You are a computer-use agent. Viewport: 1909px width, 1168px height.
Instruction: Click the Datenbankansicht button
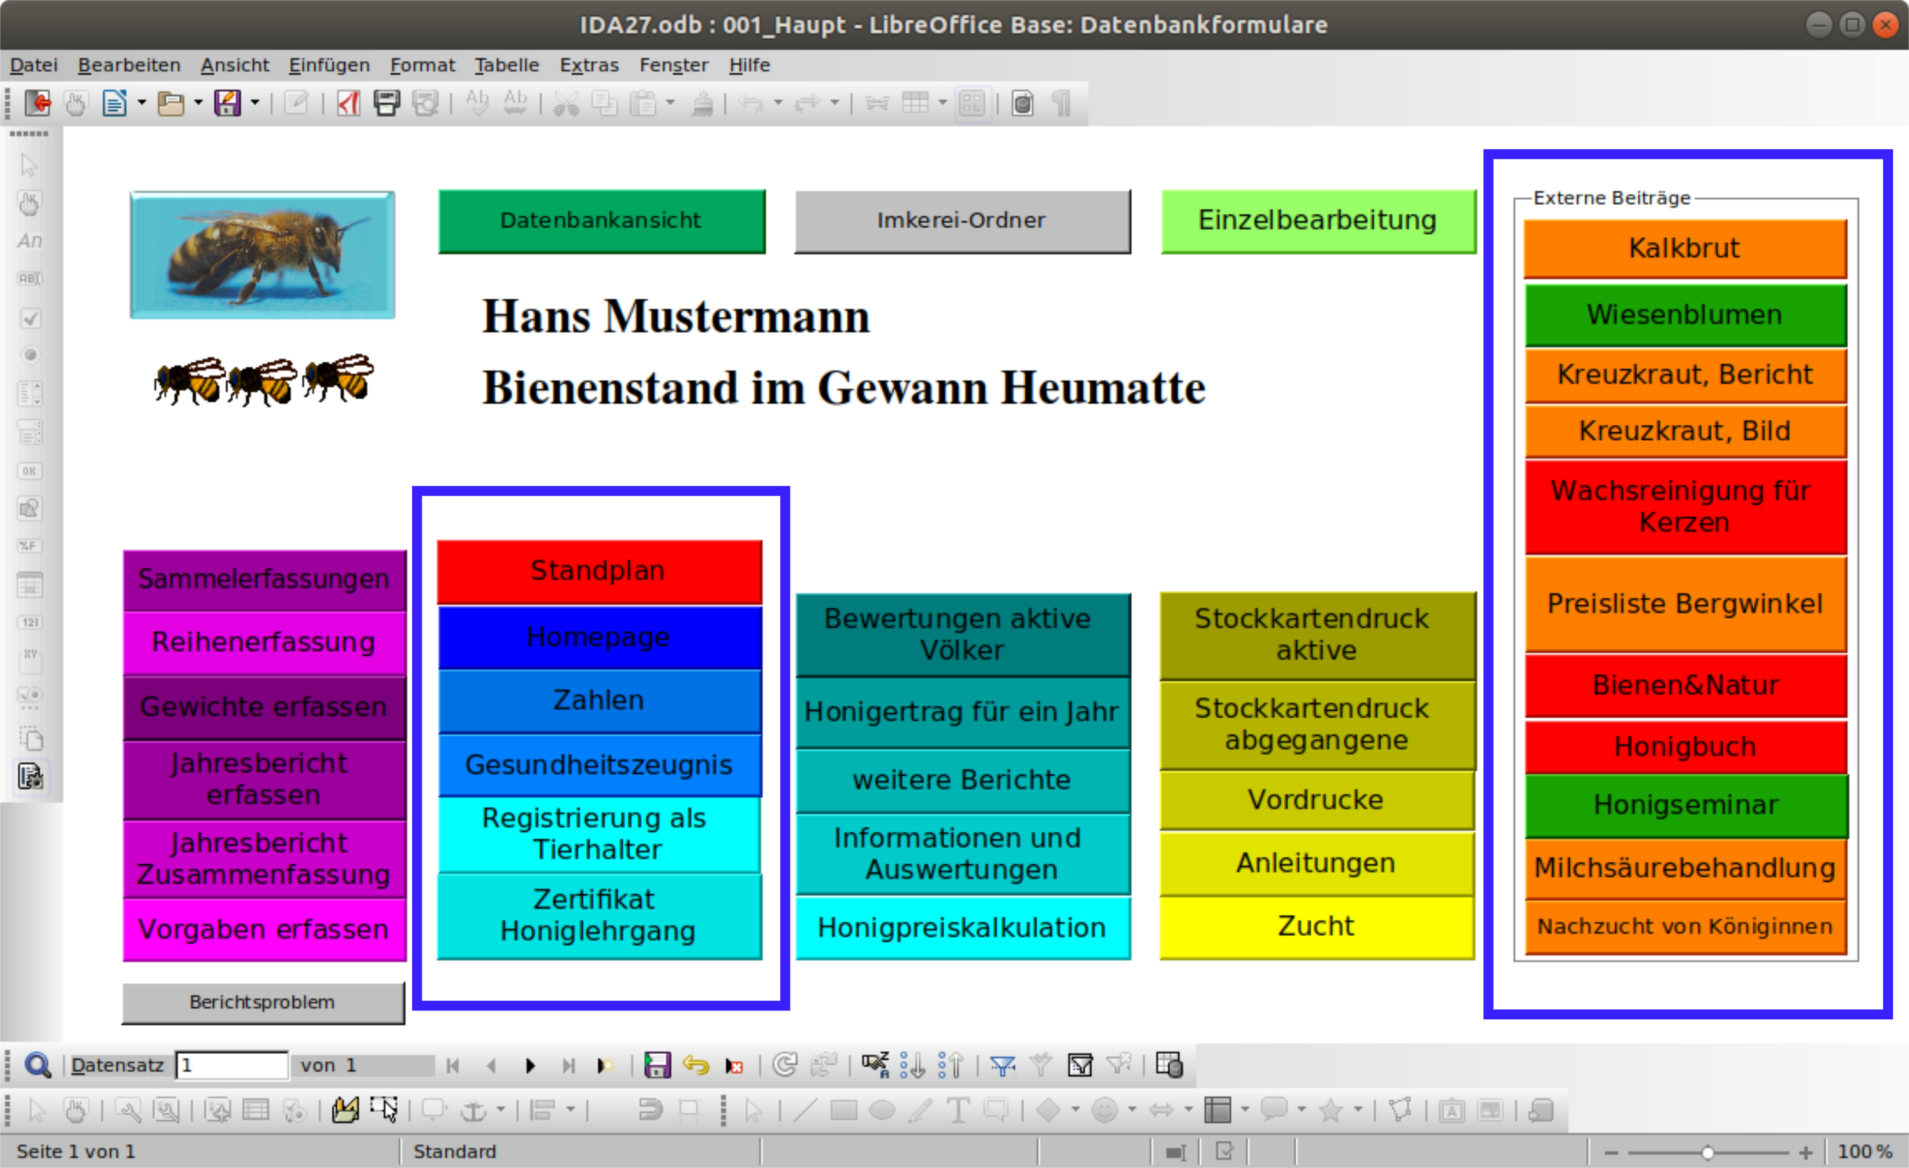(601, 221)
